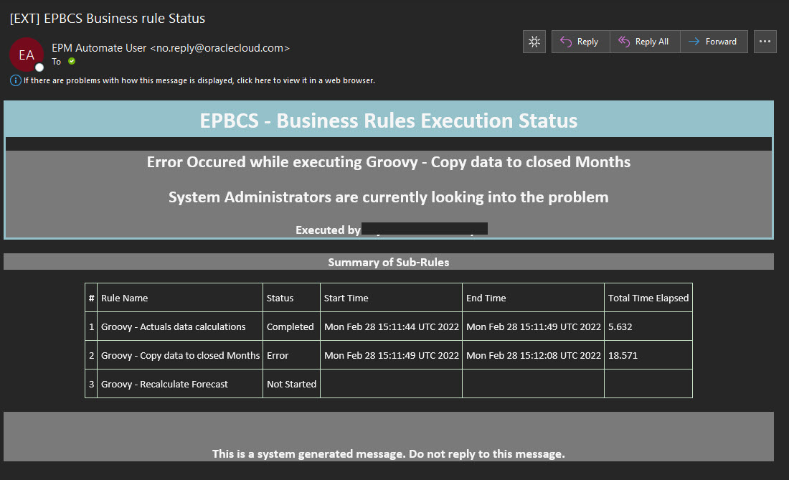Click the 'Error' status cell
789x480 pixels.
click(291, 355)
